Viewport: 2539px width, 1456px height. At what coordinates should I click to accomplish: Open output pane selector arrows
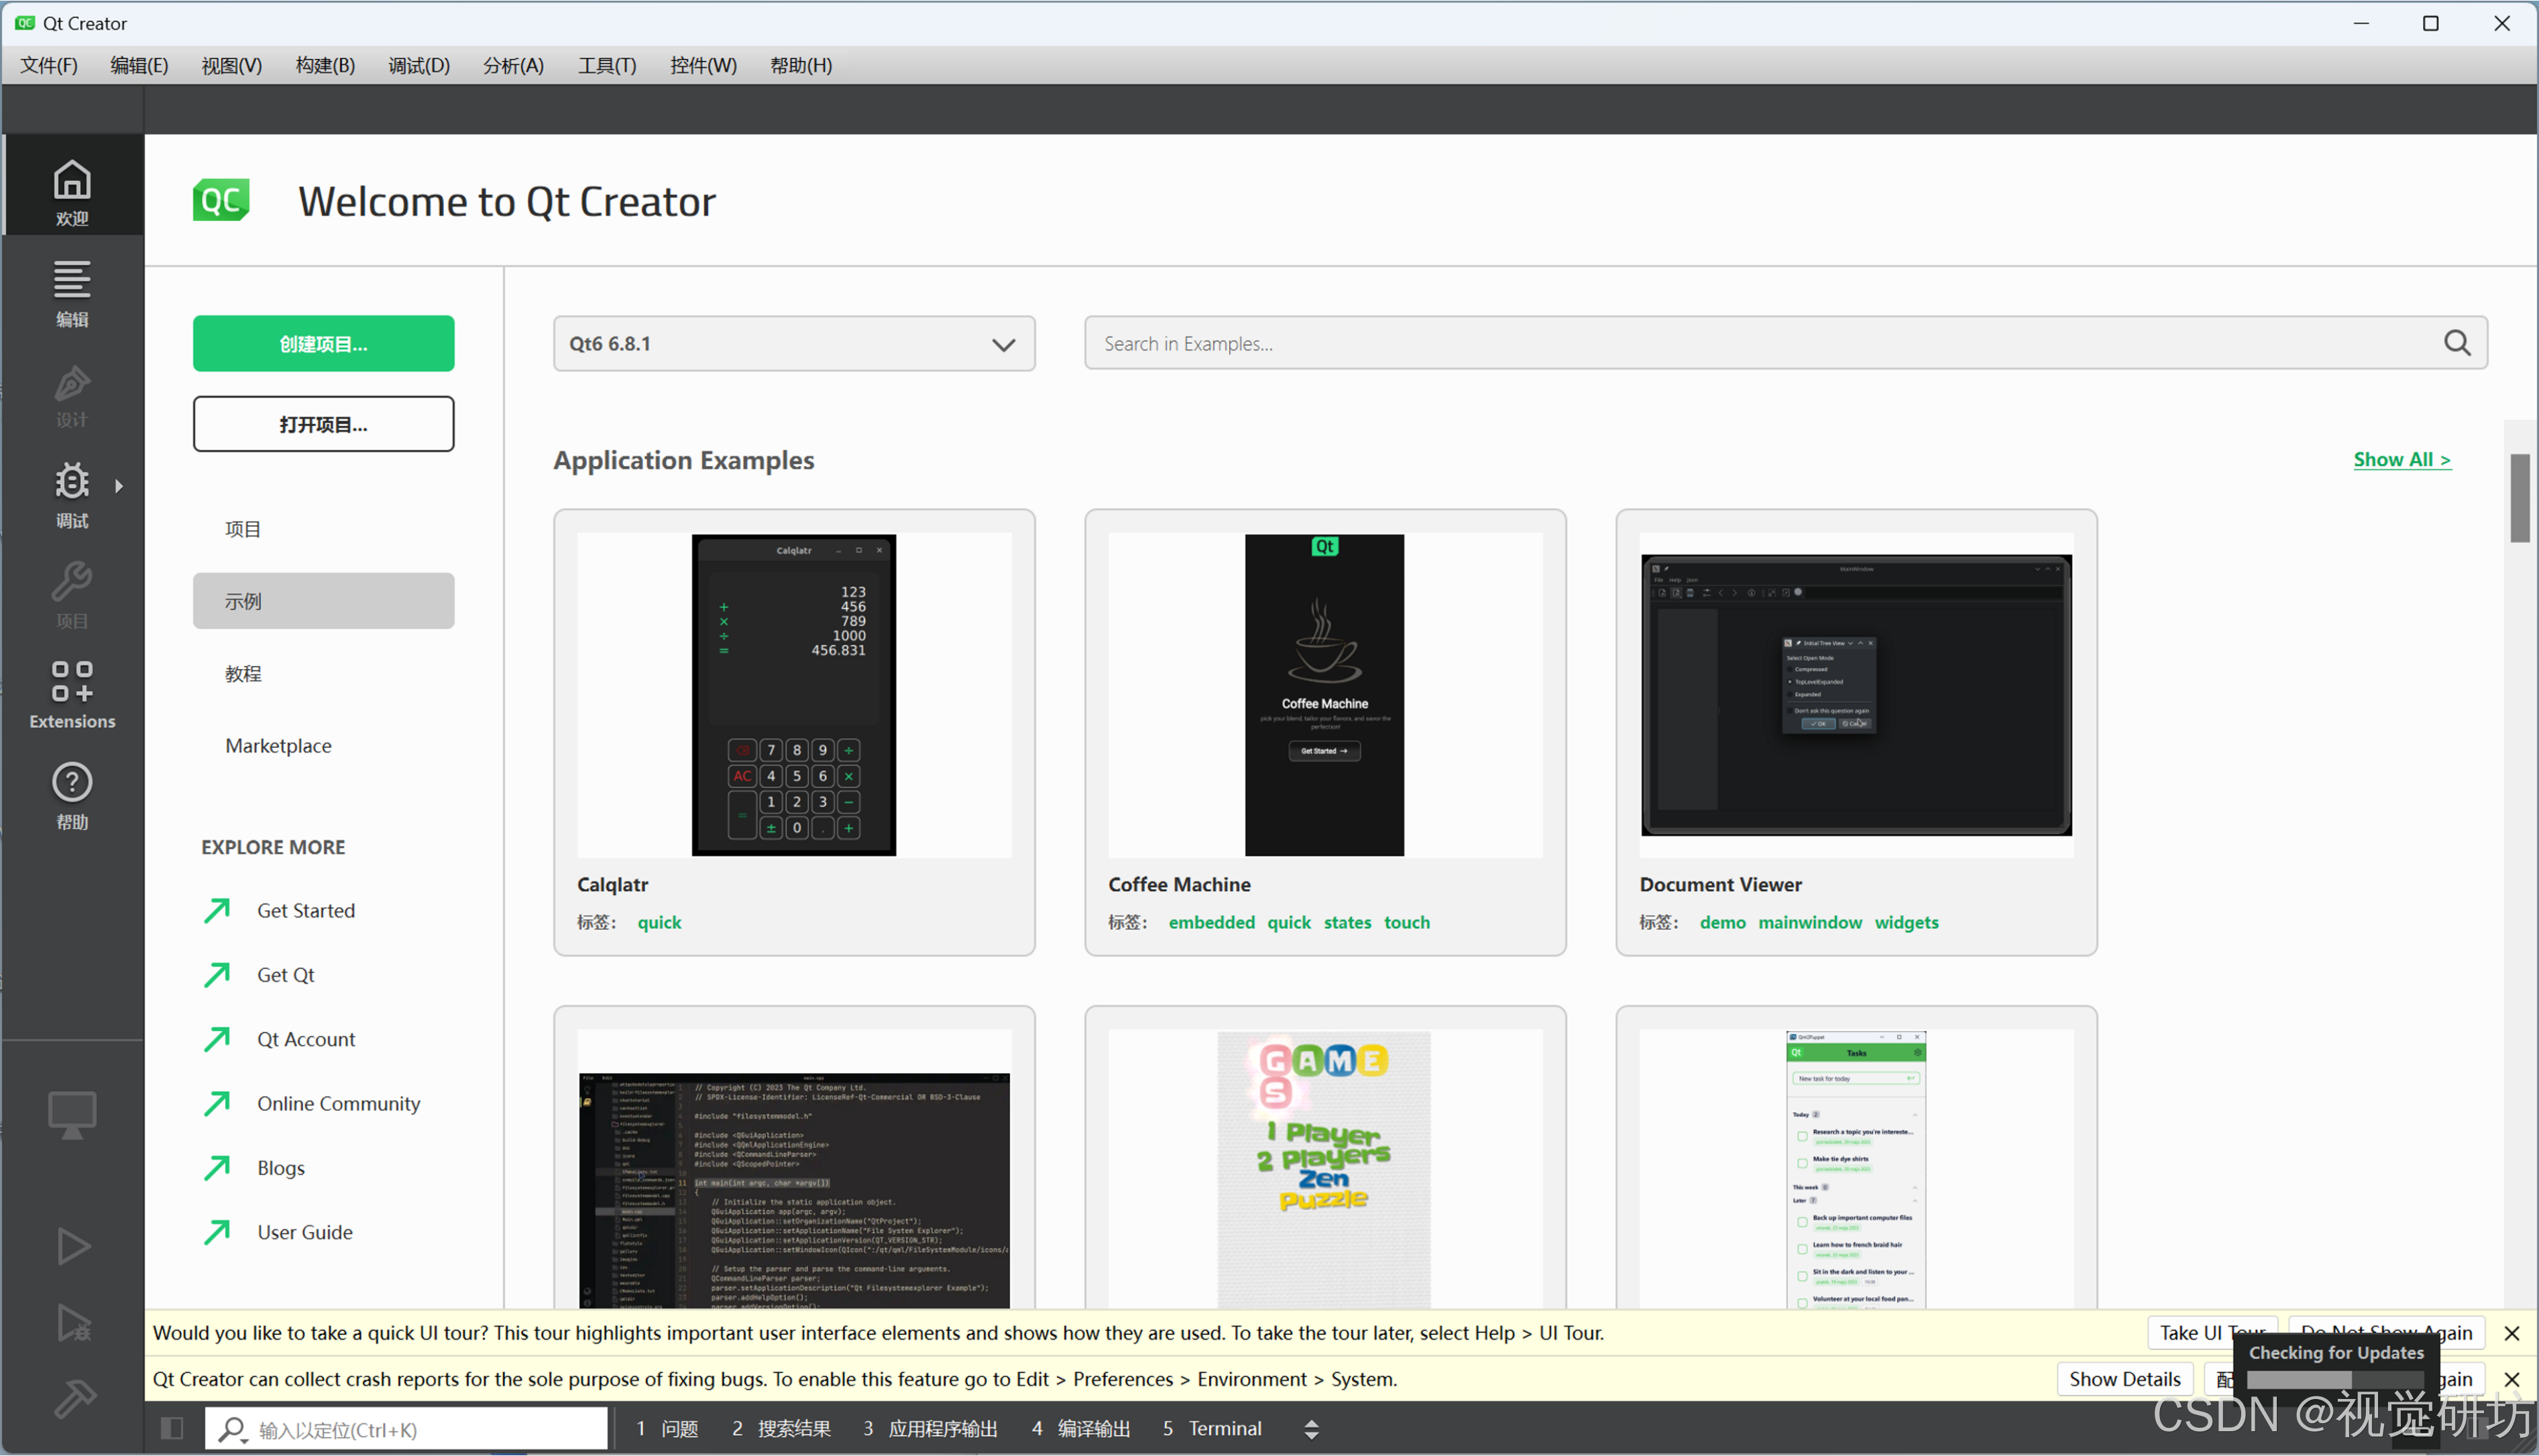coord(1310,1429)
